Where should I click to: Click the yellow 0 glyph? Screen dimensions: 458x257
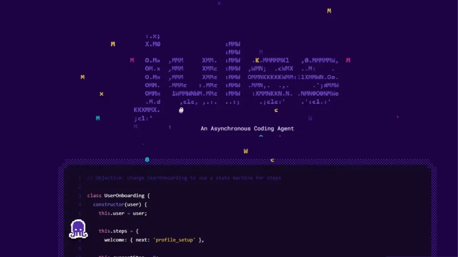147,160
